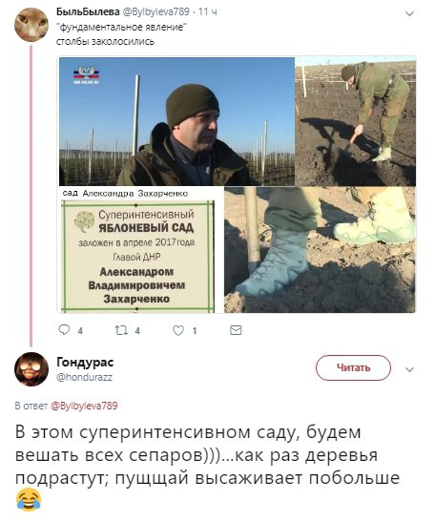Screen dimensions: 435x522
Task: Open Гондурас avatar with goggles
Action: [31, 369]
